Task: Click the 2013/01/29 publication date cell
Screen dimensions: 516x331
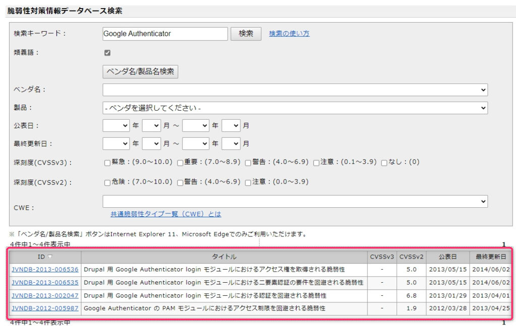Action: (447, 296)
